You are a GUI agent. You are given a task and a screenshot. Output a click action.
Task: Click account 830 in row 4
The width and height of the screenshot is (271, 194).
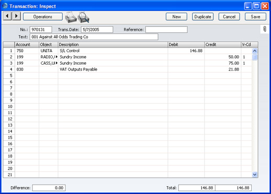20,69
